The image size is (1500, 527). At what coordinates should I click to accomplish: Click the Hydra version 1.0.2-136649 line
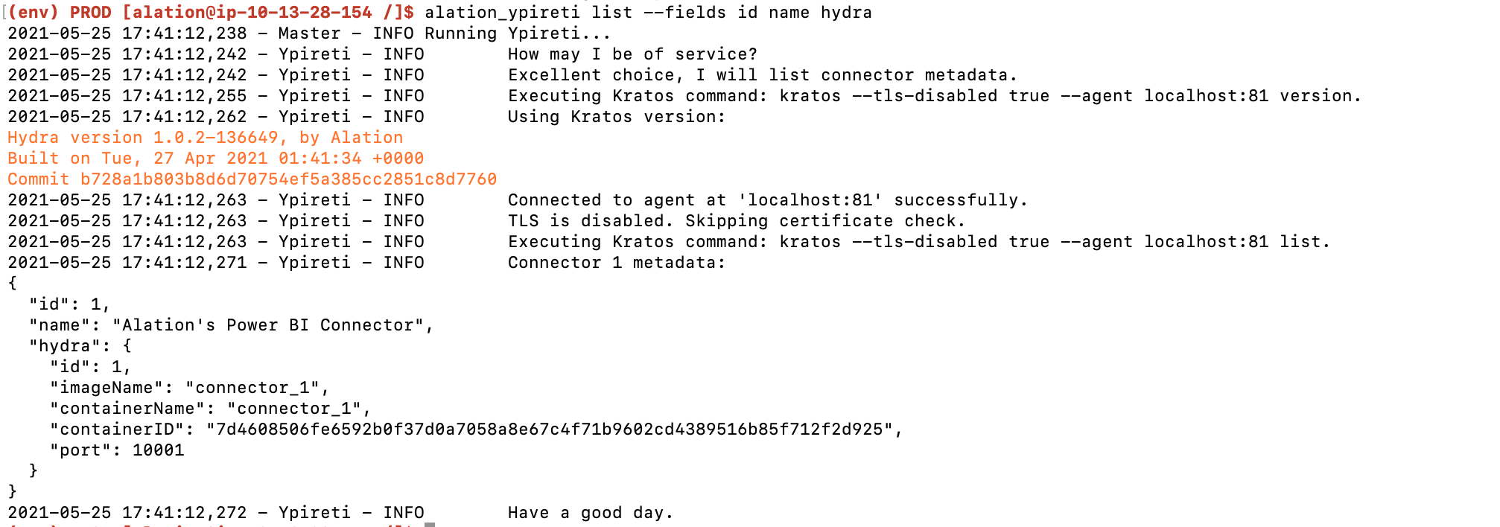tap(206, 138)
